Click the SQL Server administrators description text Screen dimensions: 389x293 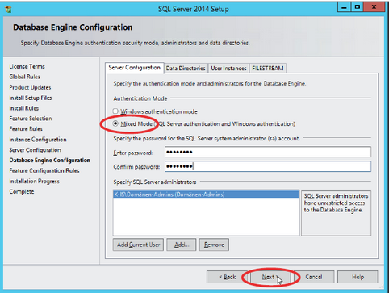pos(336,203)
